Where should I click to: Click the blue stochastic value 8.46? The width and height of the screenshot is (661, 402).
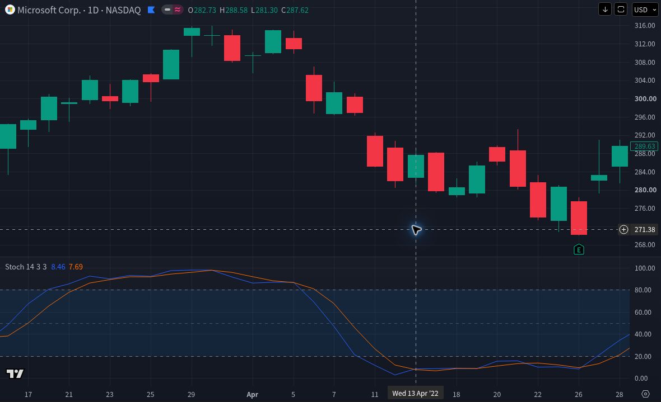(58, 267)
